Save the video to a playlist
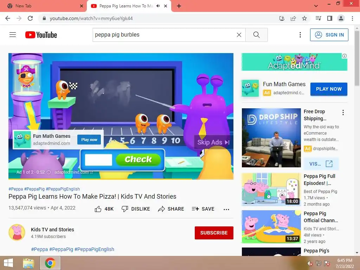 pos(203,209)
